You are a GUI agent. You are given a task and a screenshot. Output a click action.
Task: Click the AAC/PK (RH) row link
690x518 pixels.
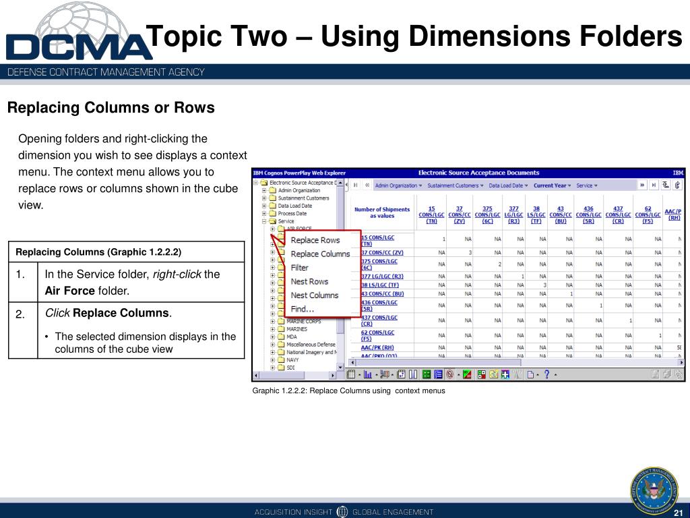(x=377, y=347)
